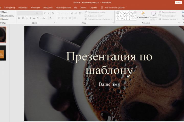The image size is (184, 122).
Task: Choose the Down Arrow block shape
Action: tap(129, 16)
